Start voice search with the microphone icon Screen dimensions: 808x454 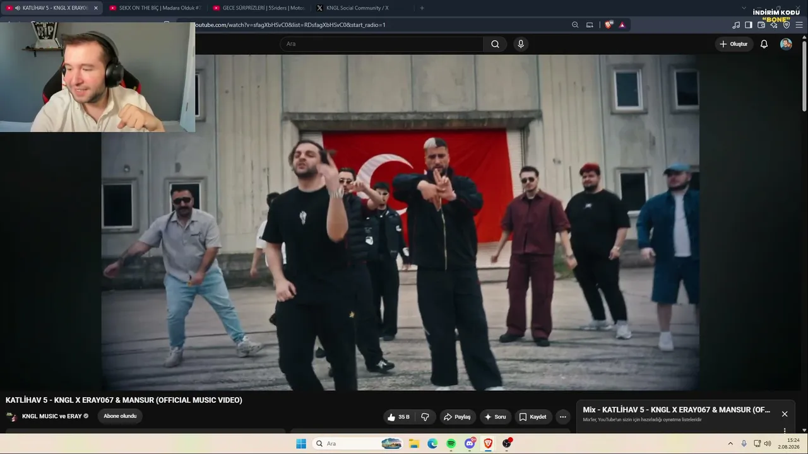(x=521, y=44)
